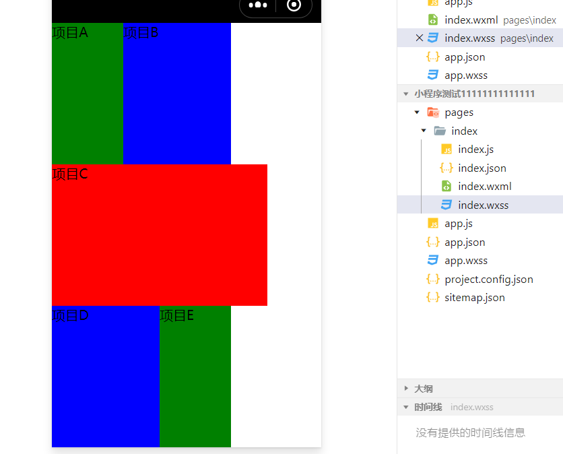Open app.json in open editors list
This screenshot has height=454, width=563.
tap(480, 57)
